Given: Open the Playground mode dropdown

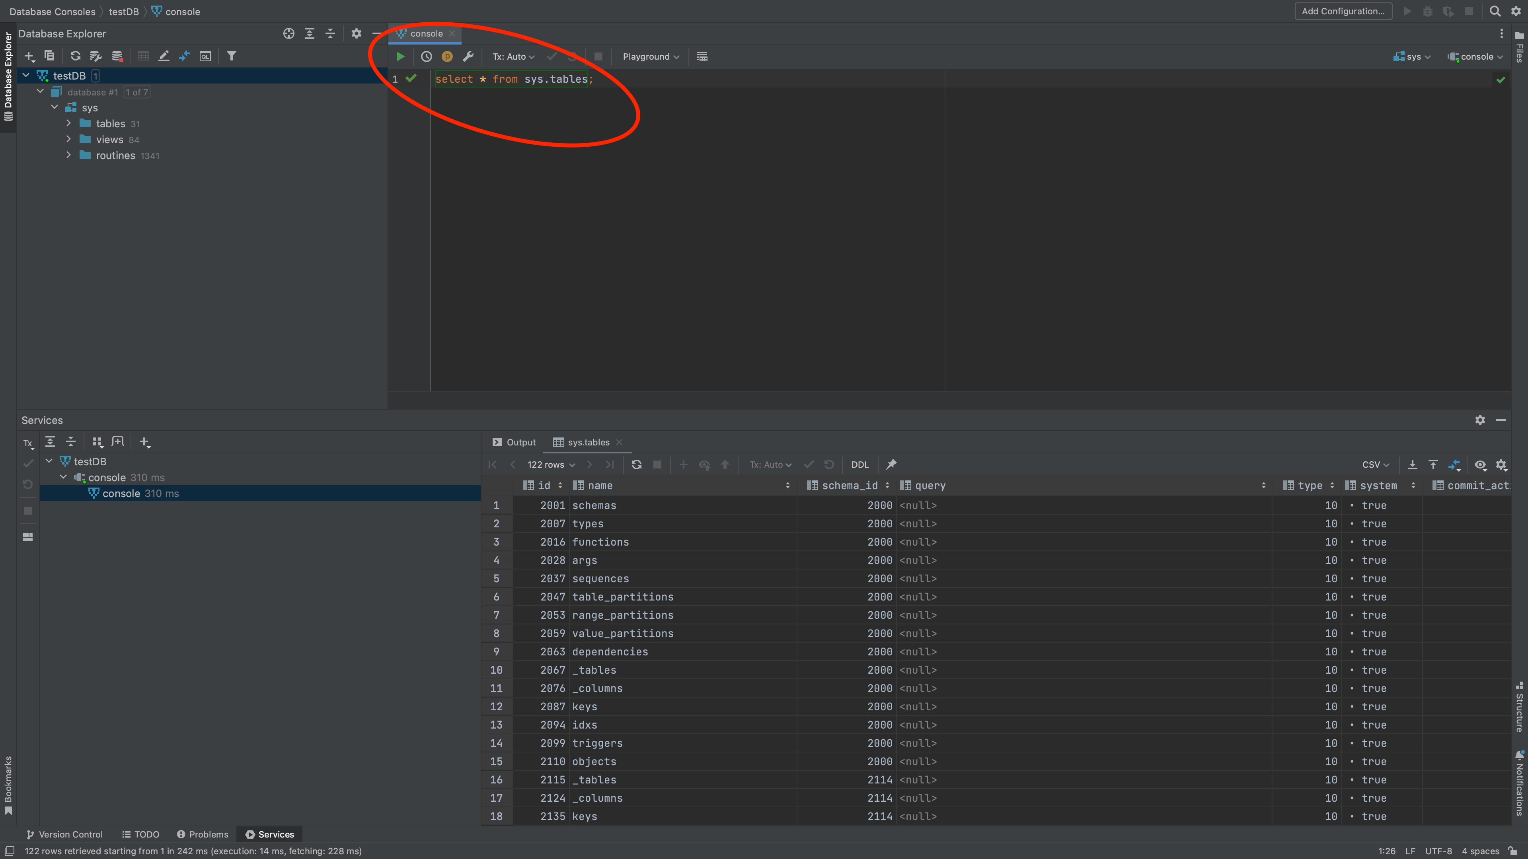Looking at the screenshot, I should (x=650, y=57).
